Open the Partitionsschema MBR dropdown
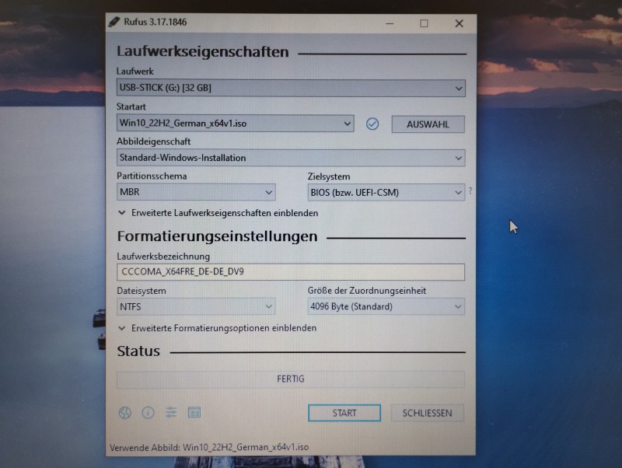The width and height of the screenshot is (622, 468). pos(196,192)
